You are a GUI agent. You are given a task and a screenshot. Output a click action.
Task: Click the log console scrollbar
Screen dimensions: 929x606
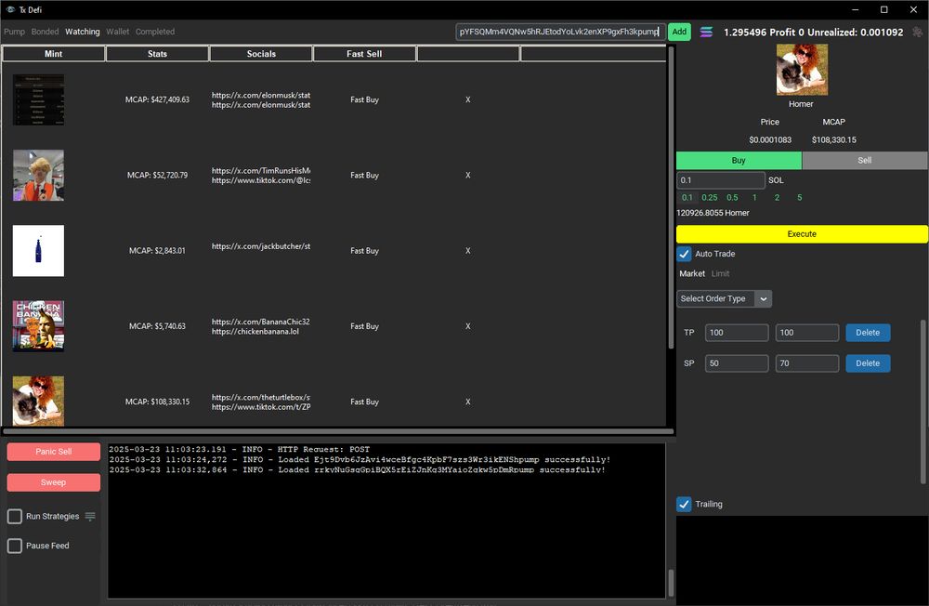(671, 582)
